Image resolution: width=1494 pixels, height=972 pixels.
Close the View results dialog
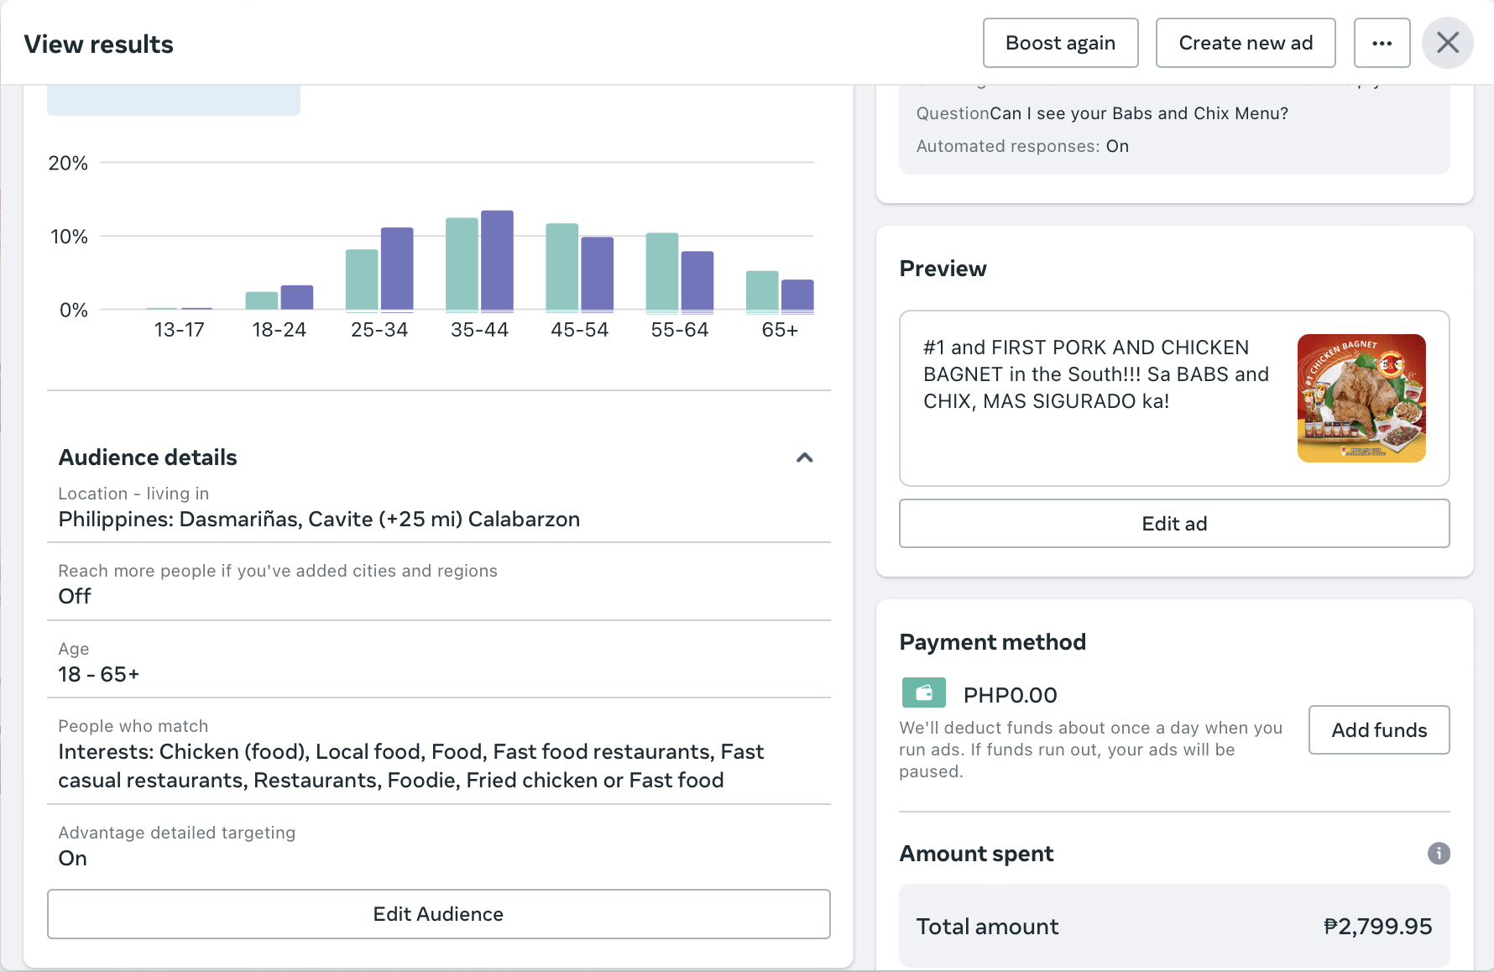1448,43
